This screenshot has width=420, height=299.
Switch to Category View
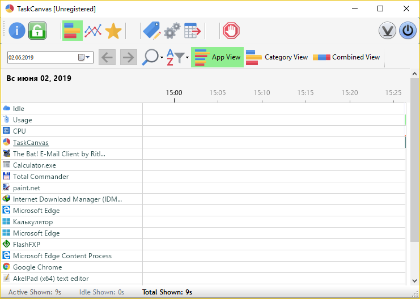277,57
